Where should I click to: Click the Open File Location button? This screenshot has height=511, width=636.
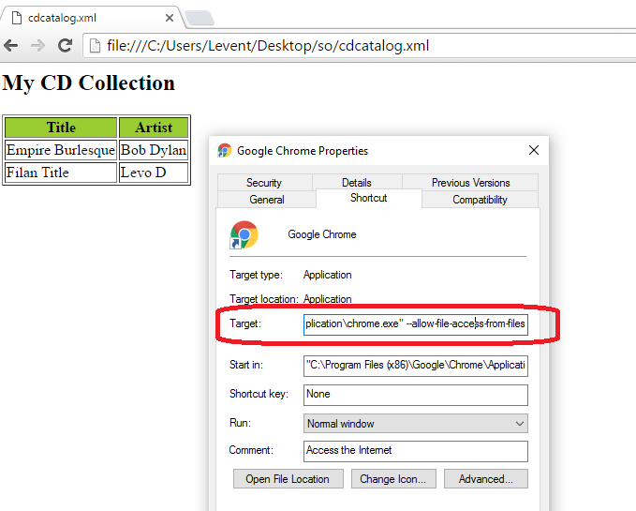point(288,479)
